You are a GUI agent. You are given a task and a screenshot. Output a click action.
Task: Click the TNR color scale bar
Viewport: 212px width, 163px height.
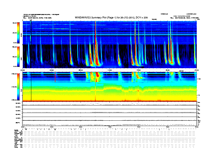pos(18,87)
